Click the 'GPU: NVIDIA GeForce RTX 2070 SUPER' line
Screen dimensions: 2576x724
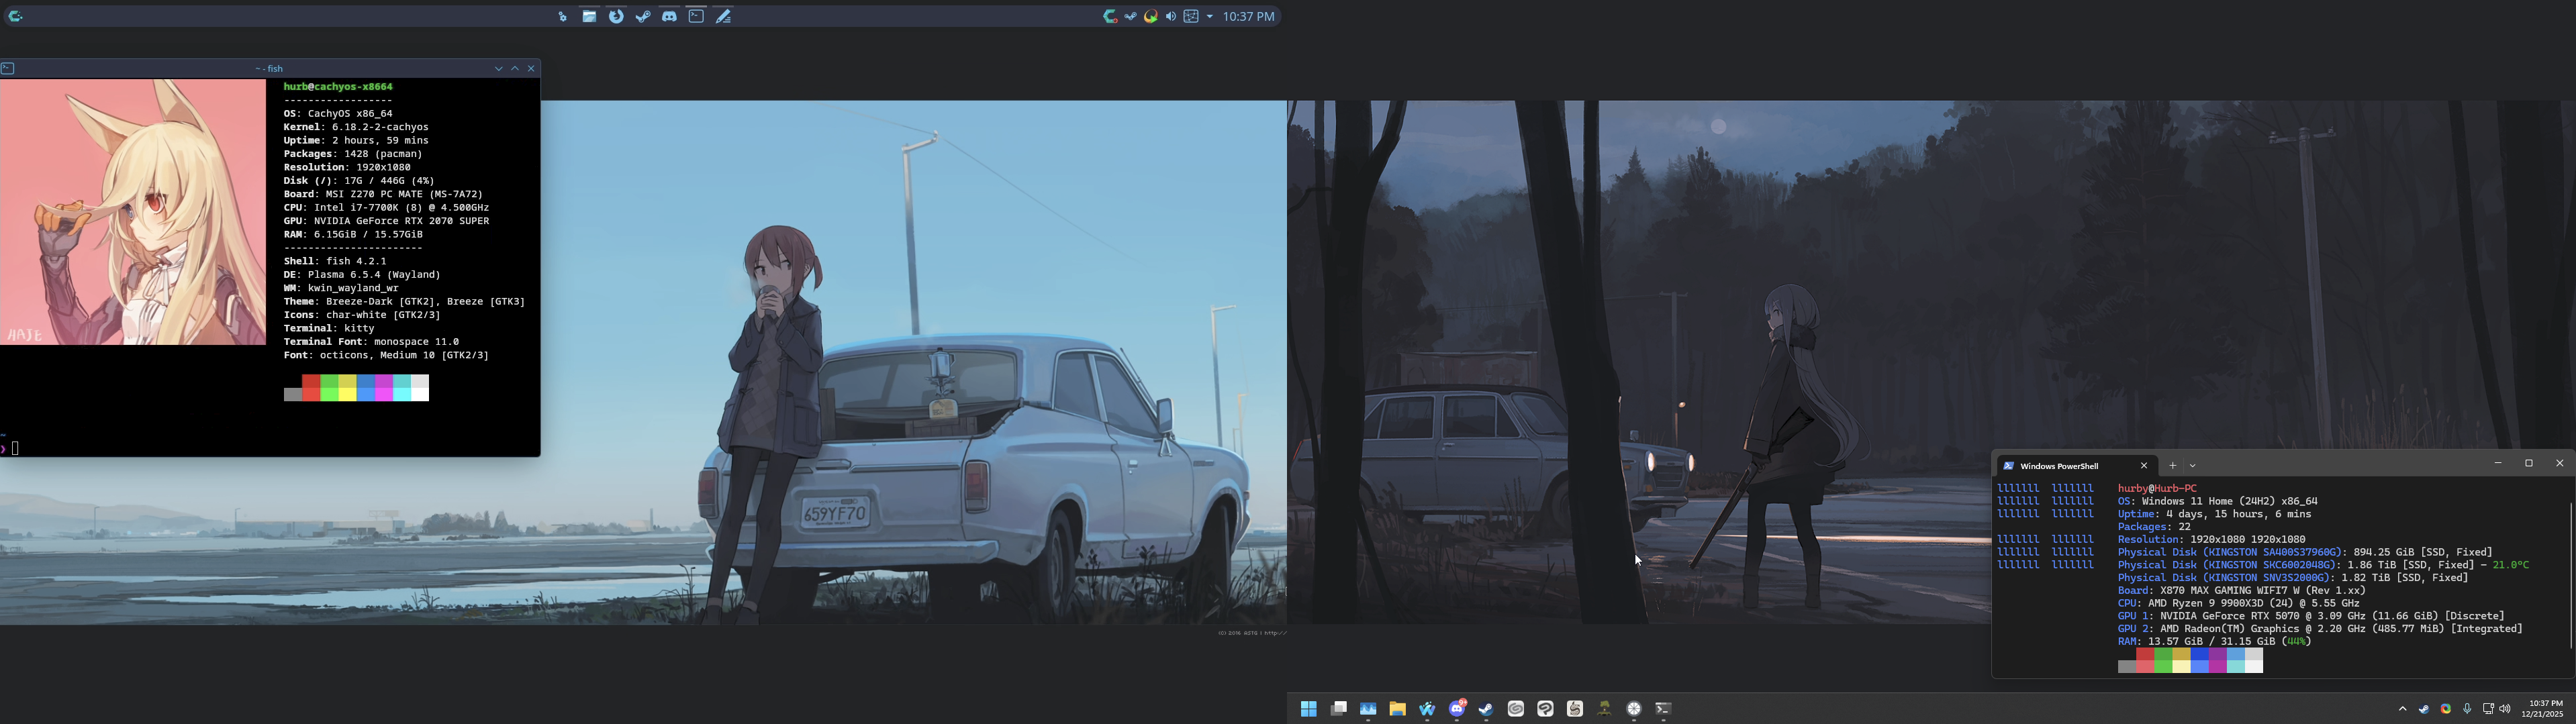[x=386, y=221]
